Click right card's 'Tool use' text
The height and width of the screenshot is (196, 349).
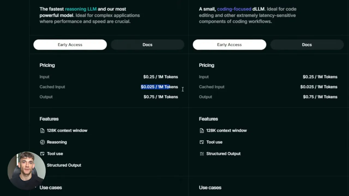click(x=214, y=142)
